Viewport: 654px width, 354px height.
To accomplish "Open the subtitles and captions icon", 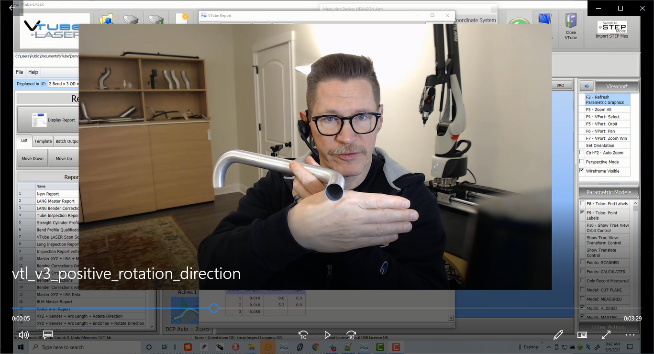I will (x=48, y=335).
